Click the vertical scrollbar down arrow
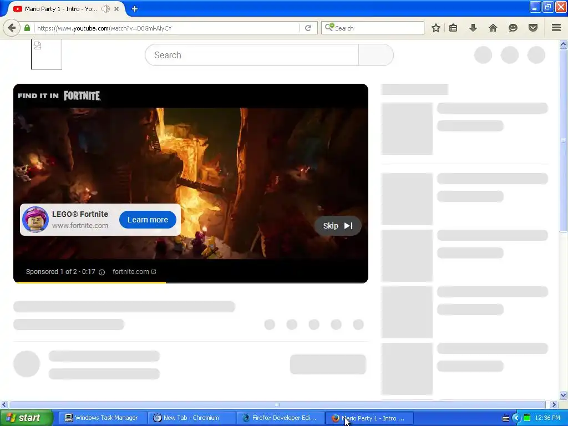 [563, 395]
